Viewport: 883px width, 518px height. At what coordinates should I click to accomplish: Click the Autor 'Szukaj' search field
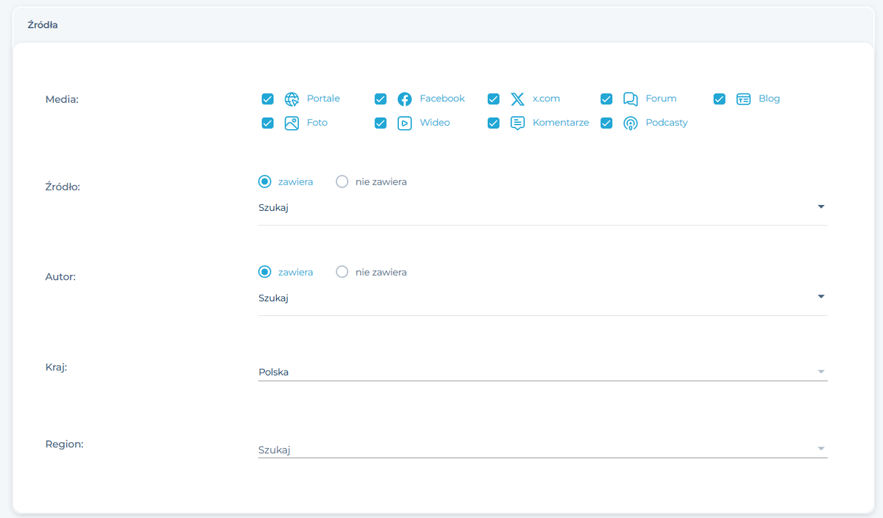coord(543,298)
